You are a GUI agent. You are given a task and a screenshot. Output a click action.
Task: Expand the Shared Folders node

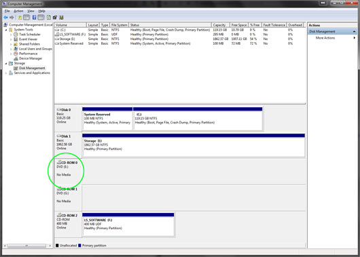coord(11,44)
